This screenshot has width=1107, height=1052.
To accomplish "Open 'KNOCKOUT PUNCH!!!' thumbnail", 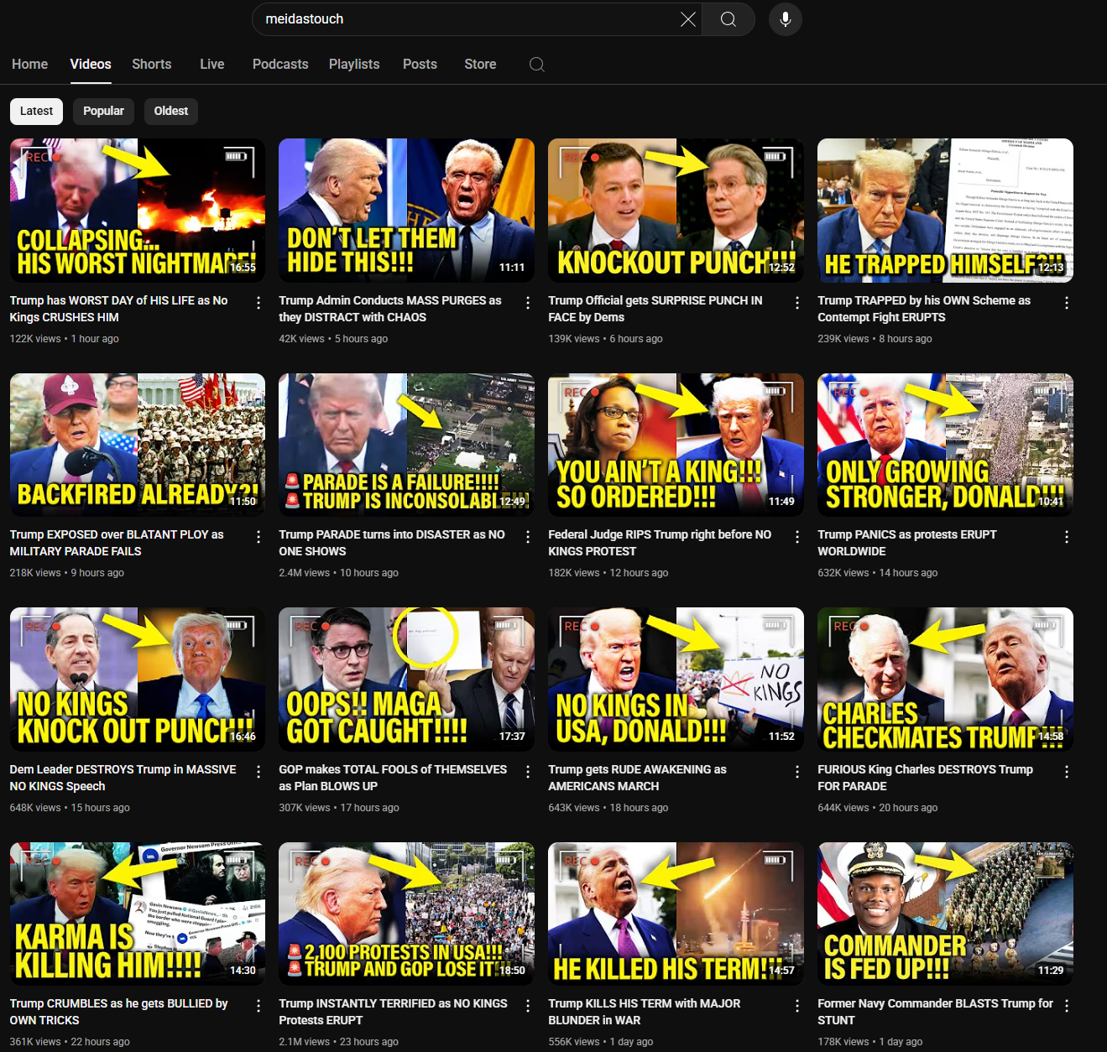I will click(676, 211).
